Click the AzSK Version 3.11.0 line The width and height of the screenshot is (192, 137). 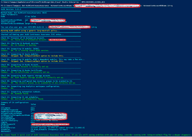9,8
